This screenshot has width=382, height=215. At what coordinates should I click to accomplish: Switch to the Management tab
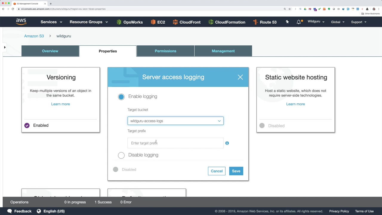[x=223, y=51]
